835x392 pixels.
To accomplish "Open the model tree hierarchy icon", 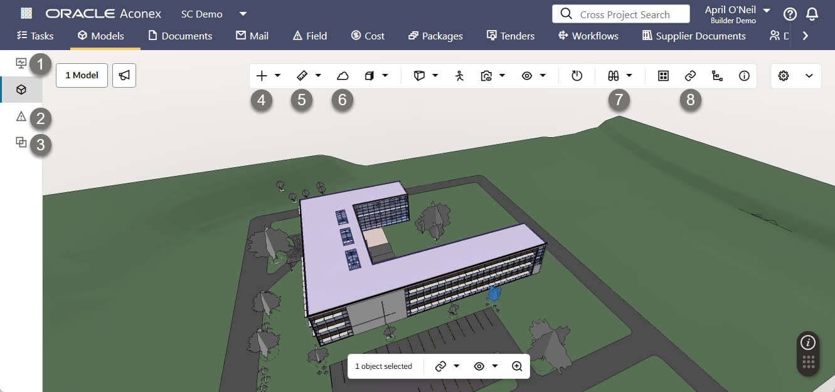I will (717, 76).
